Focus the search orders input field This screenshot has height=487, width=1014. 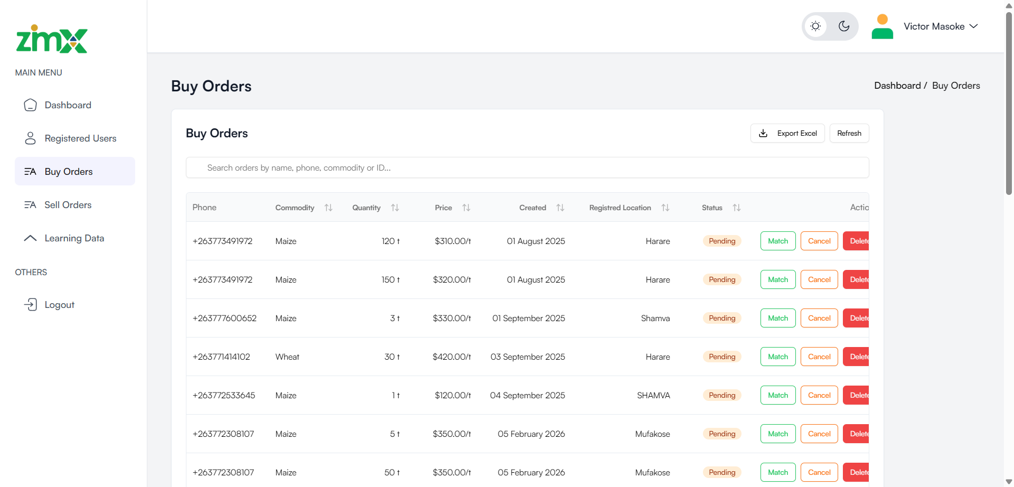[x=527, y=168]
